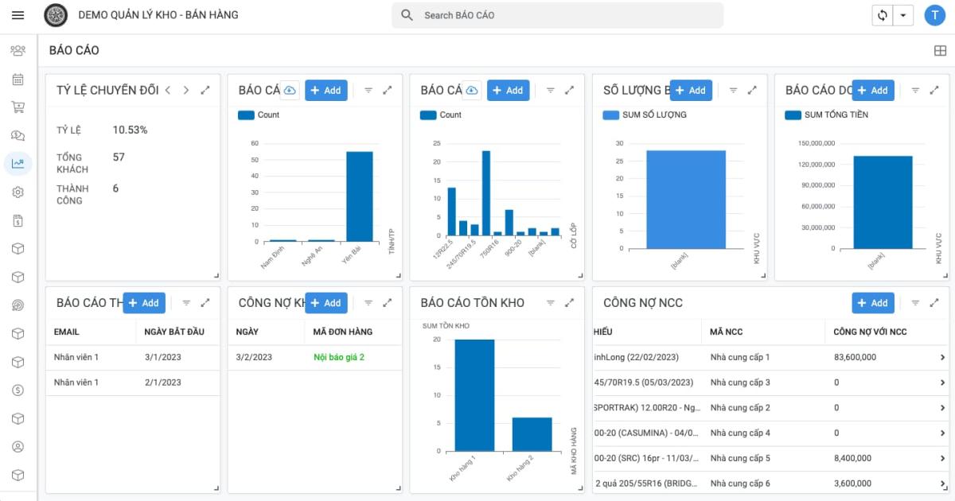The height and width of the screenshot is (501, 955).
Task: Click the chat bubble icon in sidebar
Action: pos(18,135)
